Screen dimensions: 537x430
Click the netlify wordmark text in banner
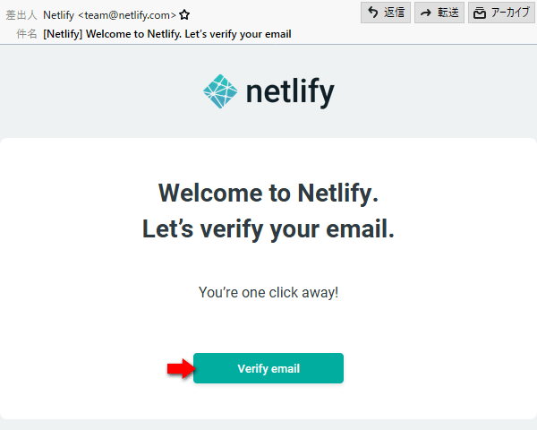click(289, 91)
